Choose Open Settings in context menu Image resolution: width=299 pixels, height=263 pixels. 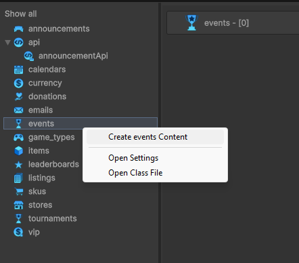coord(155,158)
